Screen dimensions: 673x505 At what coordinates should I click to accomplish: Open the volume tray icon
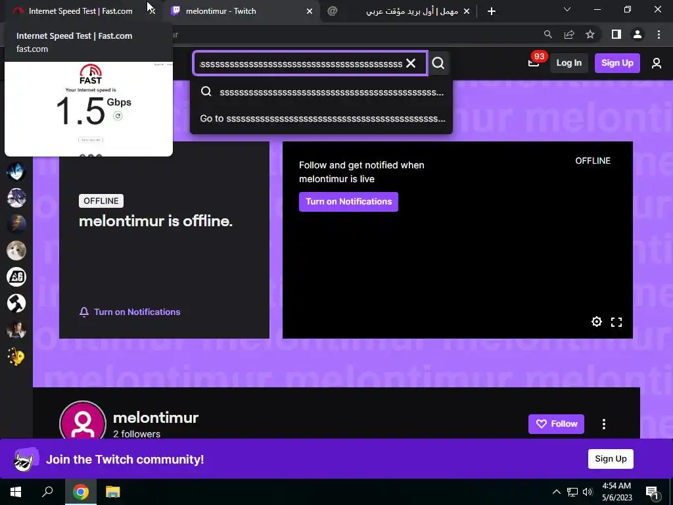coord(588,492)
